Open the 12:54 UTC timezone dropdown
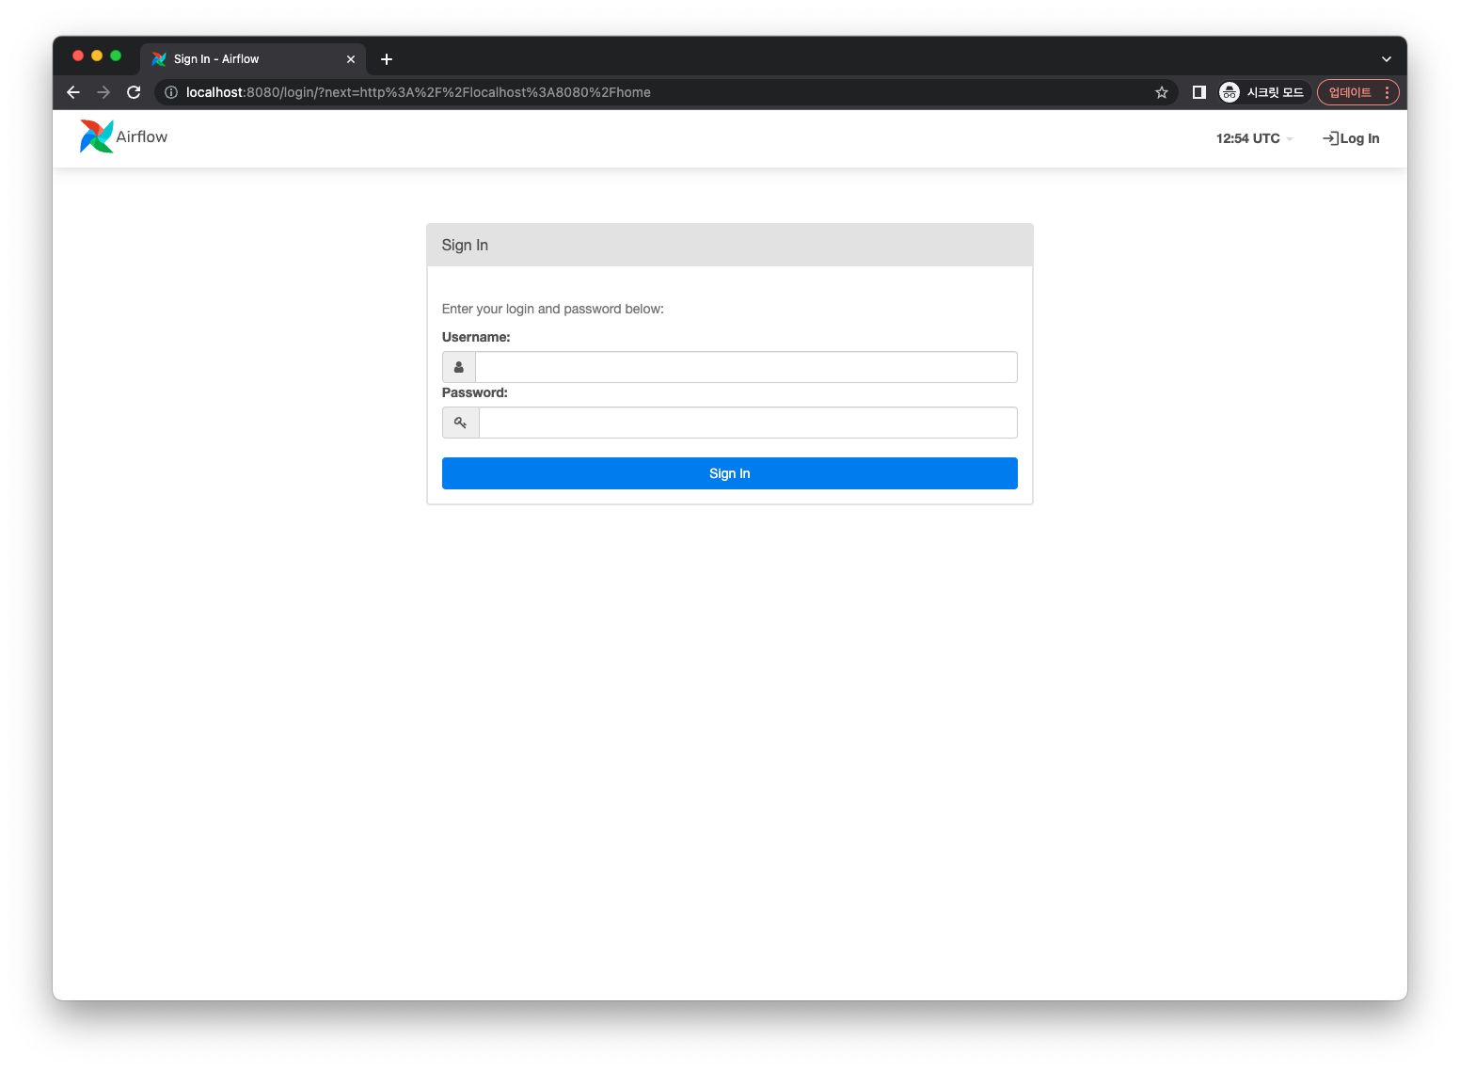 [1254, 138]
